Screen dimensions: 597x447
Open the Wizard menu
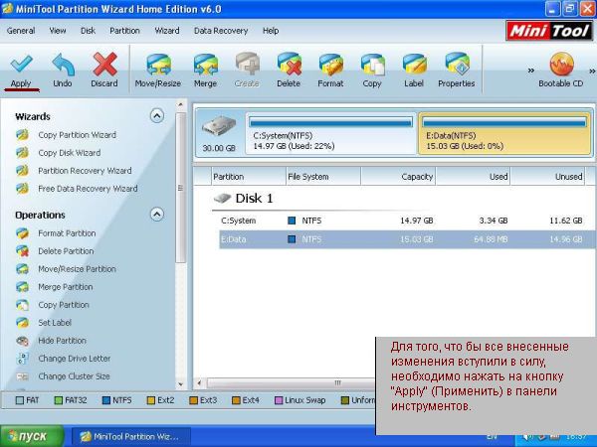(x=167, y=31)
